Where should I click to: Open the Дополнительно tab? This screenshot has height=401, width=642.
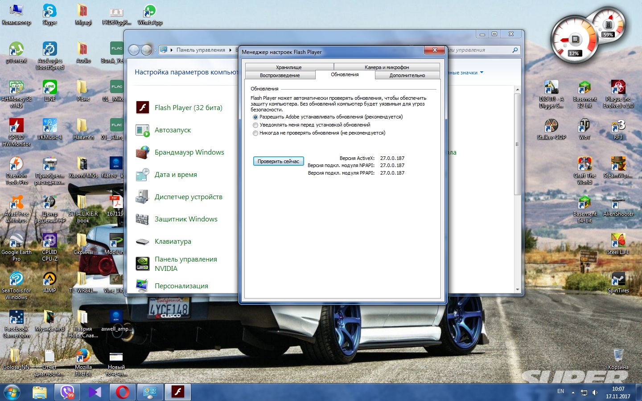407,75
